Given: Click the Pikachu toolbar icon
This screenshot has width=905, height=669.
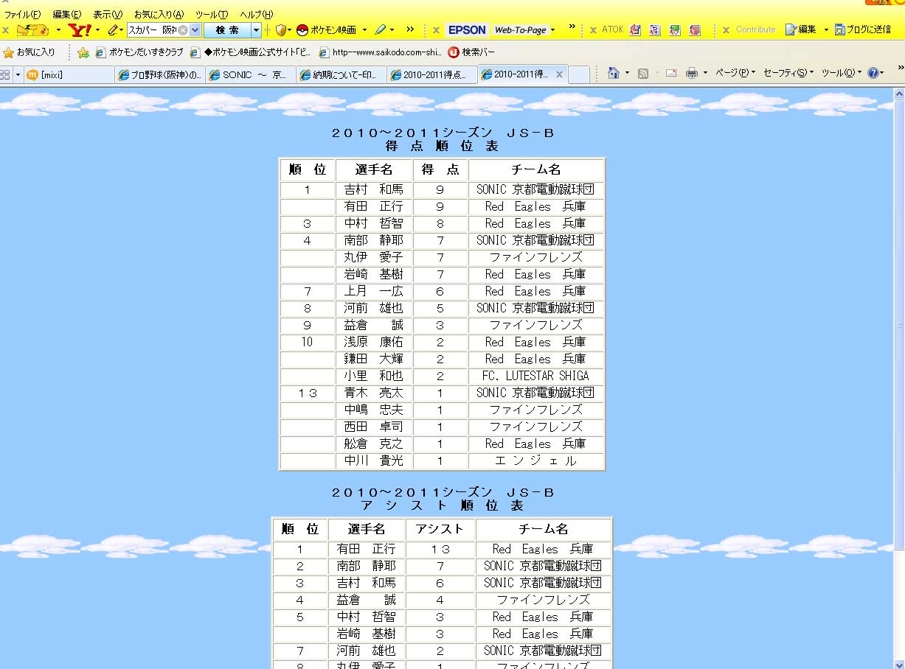Looking at the screenshot, I should (32, 30).
